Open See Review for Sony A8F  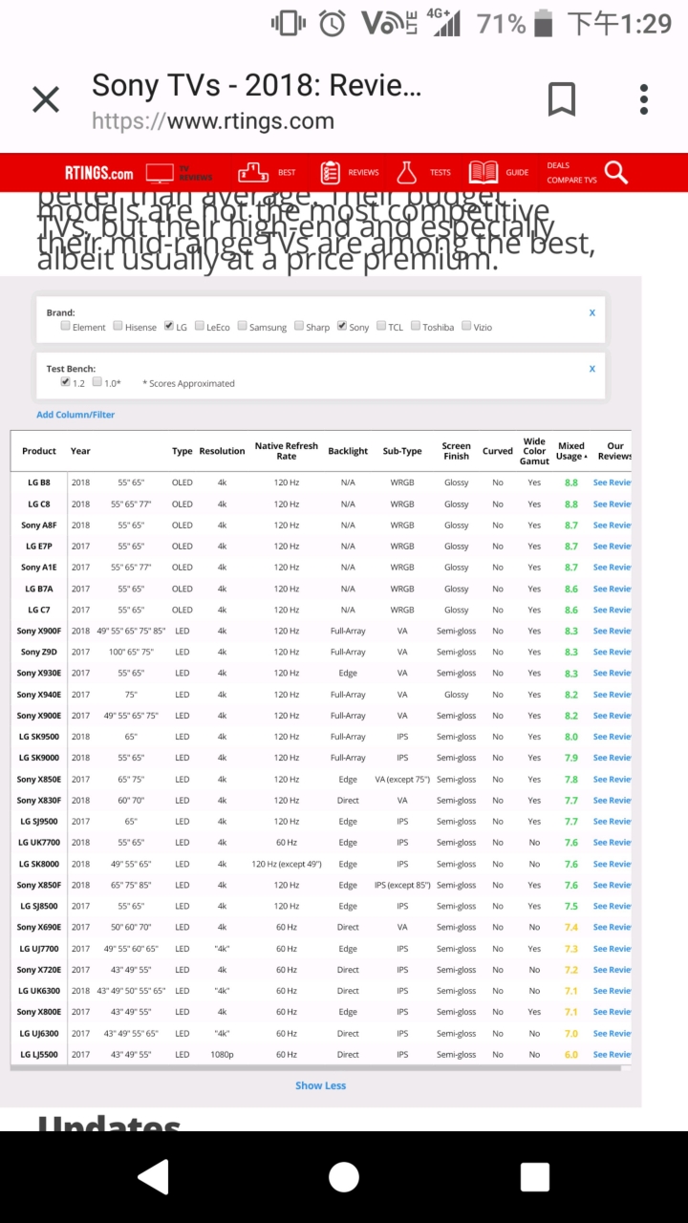click(x=612, y=526)
